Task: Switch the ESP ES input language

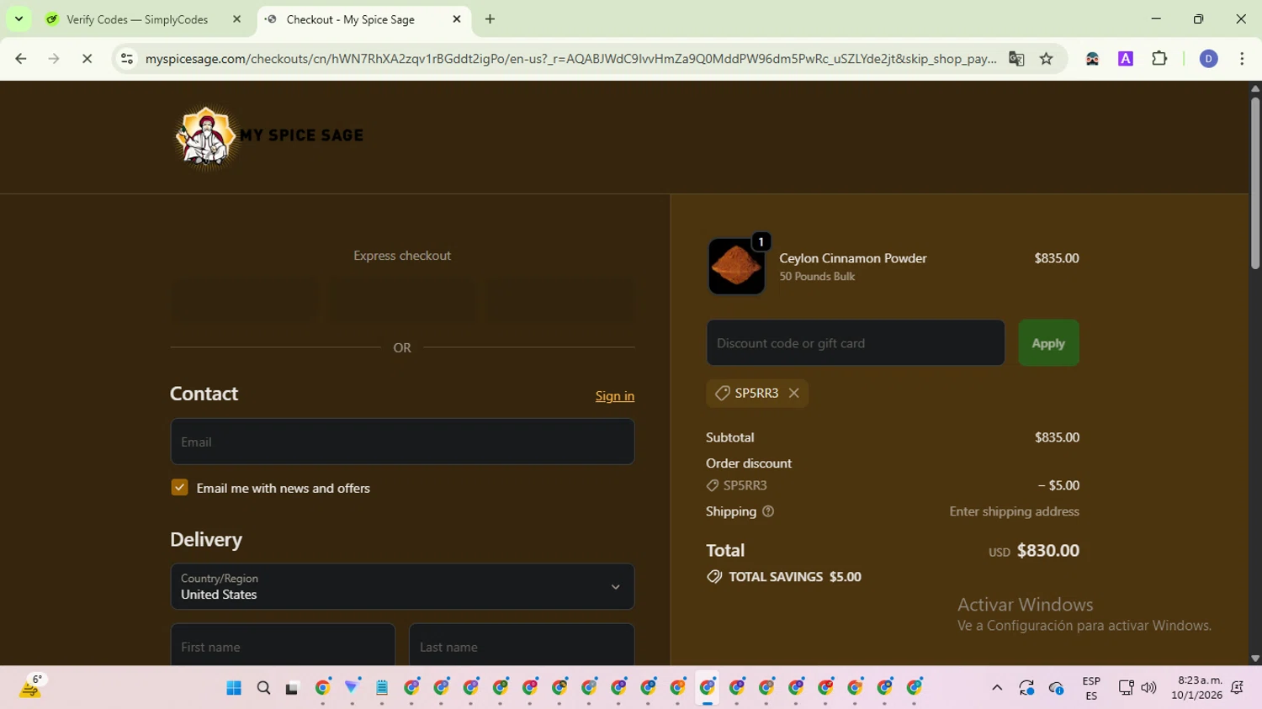Action: [1091, 688]
